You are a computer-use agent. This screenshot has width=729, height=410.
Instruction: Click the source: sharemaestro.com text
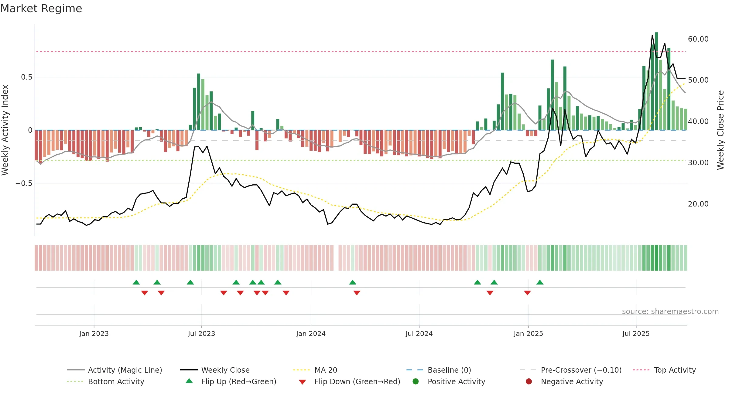pyautogui.click(x=670, y=311)
